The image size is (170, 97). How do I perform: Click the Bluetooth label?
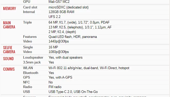(x=31, y=73)
